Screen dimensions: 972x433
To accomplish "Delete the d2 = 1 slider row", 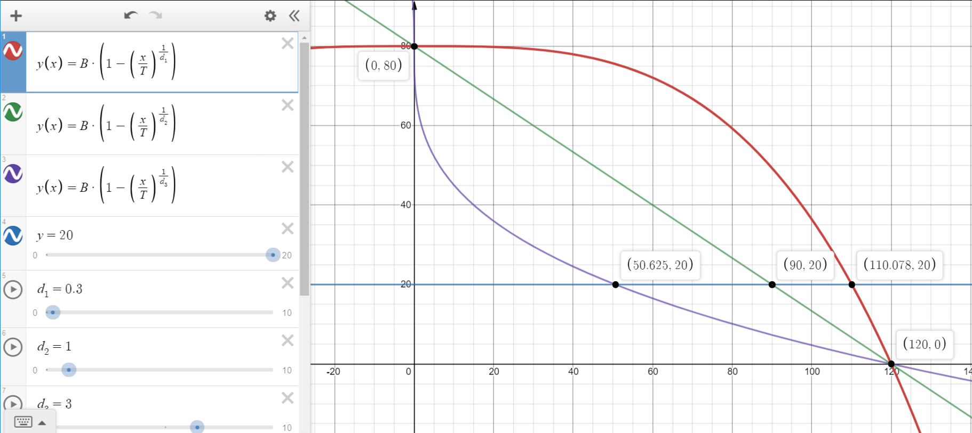I will [x=288, y=340].
